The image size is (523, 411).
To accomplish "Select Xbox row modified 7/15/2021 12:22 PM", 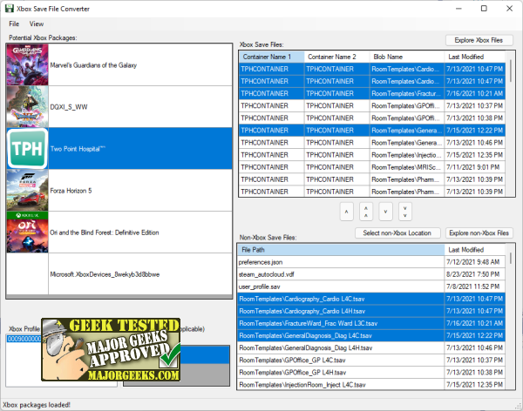I will pyautogui.click(x=372, y=131).
